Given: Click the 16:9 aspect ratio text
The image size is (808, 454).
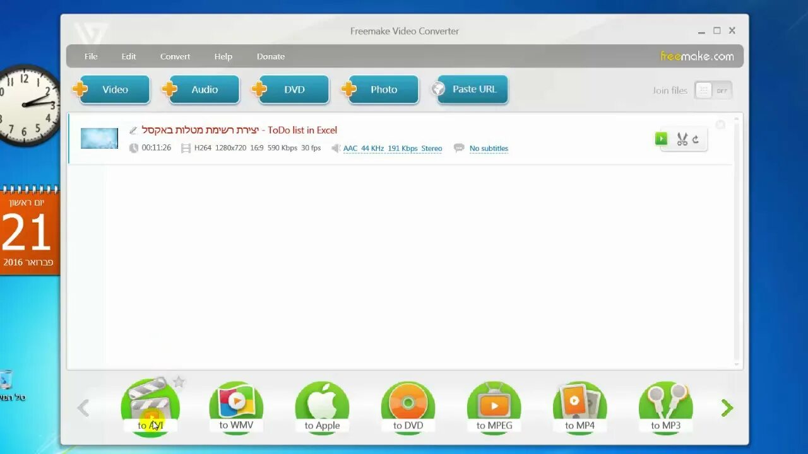Looking at the screenshot, I should [257, 148].
